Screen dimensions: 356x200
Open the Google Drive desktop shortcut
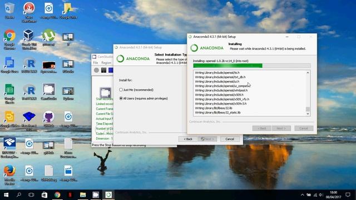pos(68,11)
